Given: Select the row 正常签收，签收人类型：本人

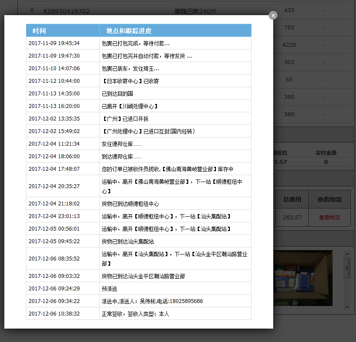Looking at the screenshot, I should [x=175, y=314].
